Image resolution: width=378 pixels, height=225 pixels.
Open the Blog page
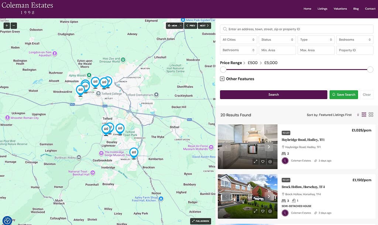(x=356, y=9)
